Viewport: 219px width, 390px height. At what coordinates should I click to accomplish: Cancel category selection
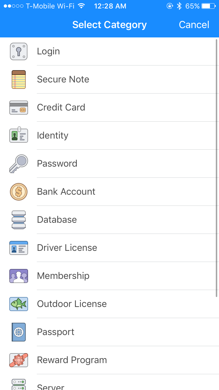coord(194,25)
